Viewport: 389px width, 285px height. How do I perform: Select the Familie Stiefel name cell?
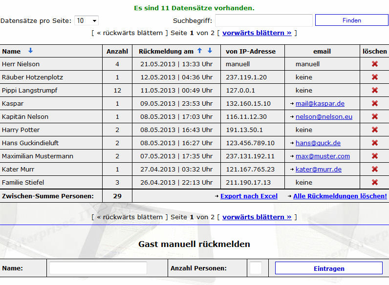[51, 182]
